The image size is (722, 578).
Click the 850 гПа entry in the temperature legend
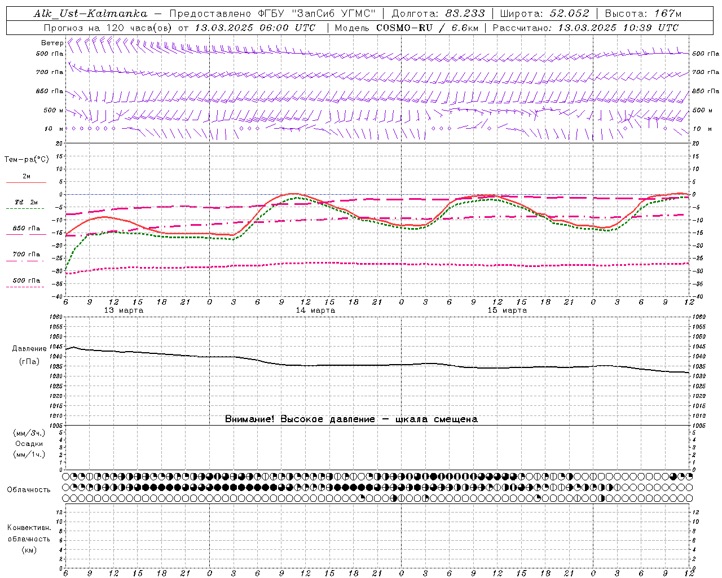[x=27, y=229]
